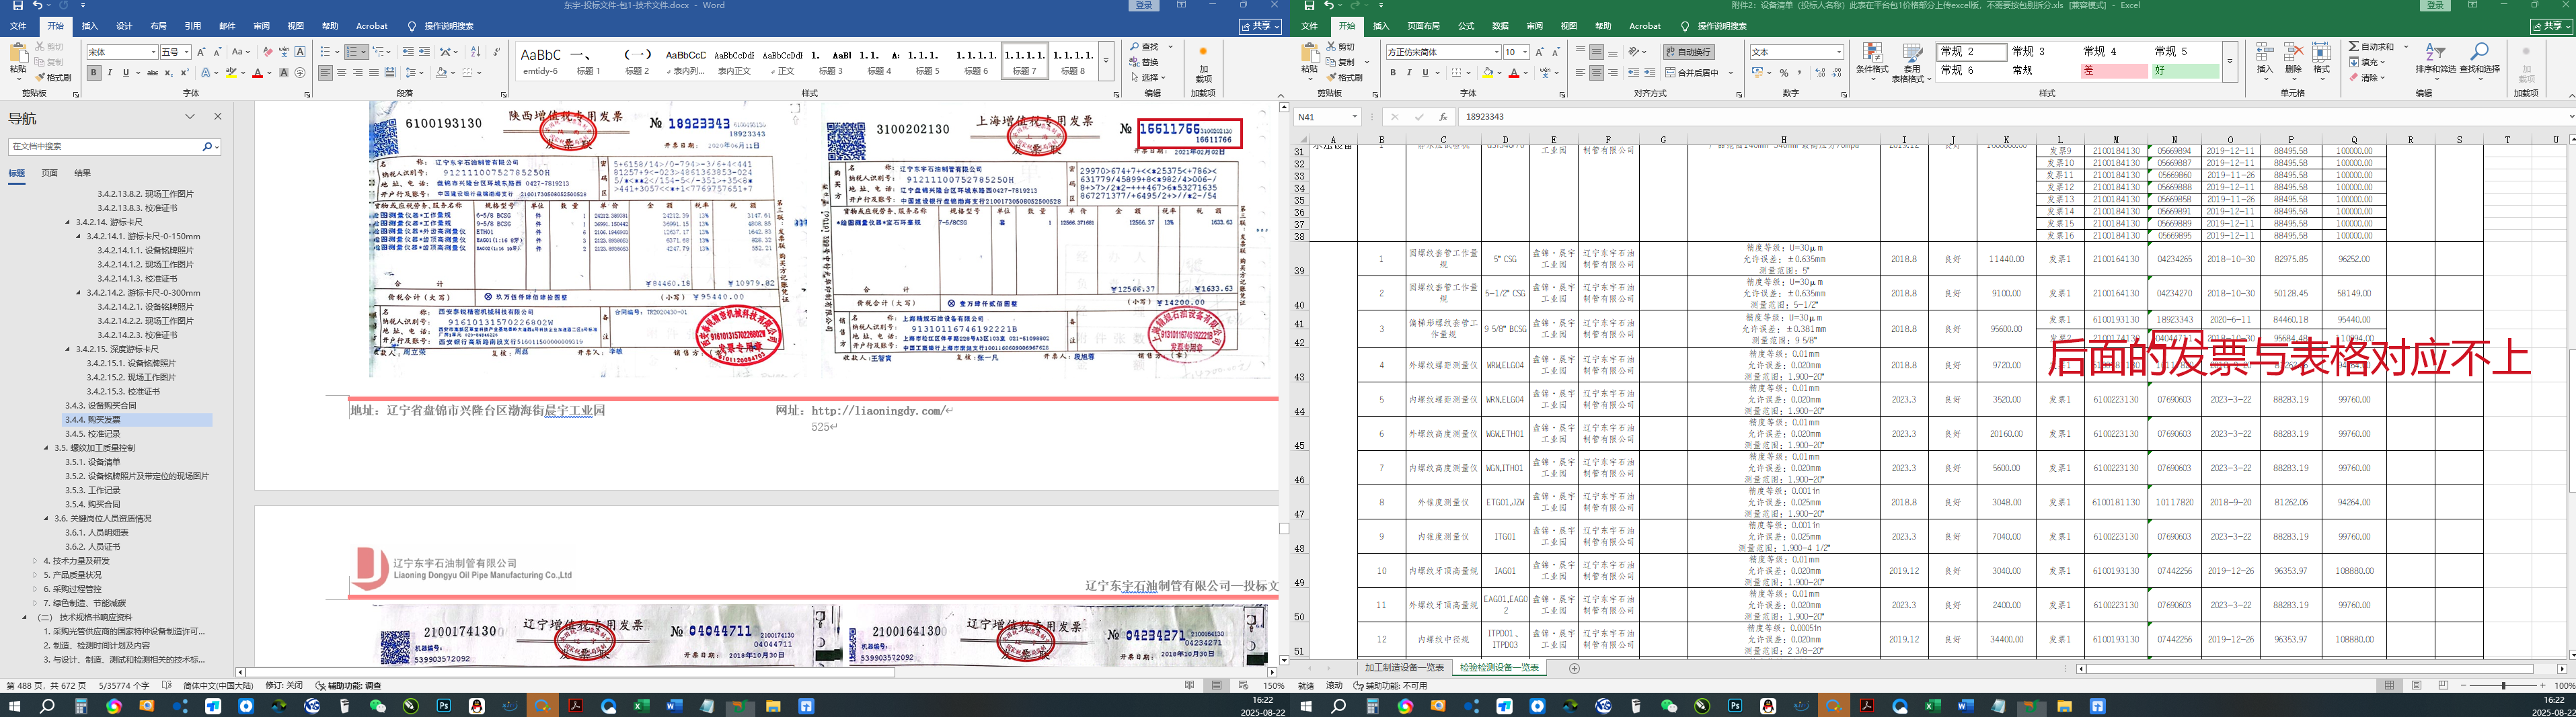Click the Word sort (A-Z) icon
The height and width of the screenshot is (717, 2576).
[x=475, y=52]
